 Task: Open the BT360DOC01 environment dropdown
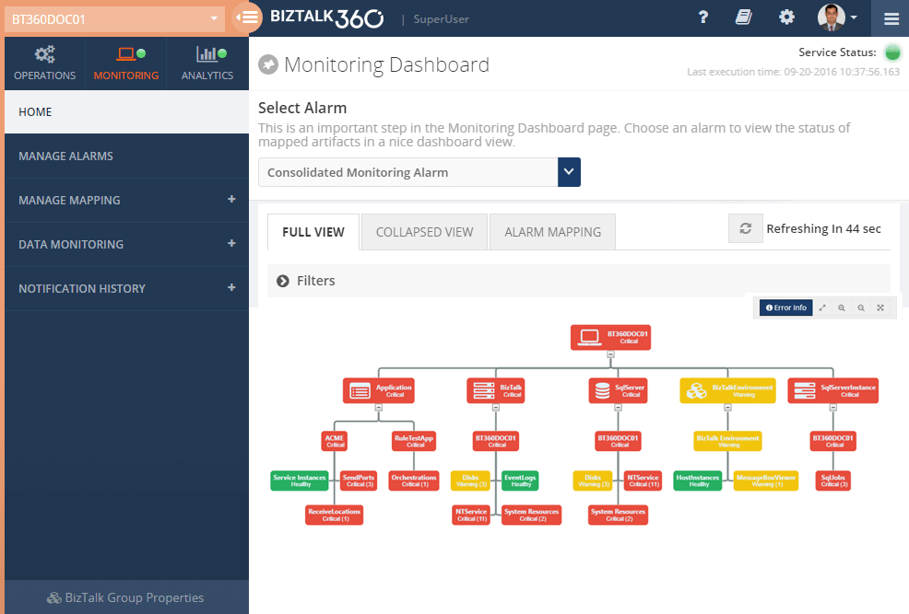[x=115, y=19]
